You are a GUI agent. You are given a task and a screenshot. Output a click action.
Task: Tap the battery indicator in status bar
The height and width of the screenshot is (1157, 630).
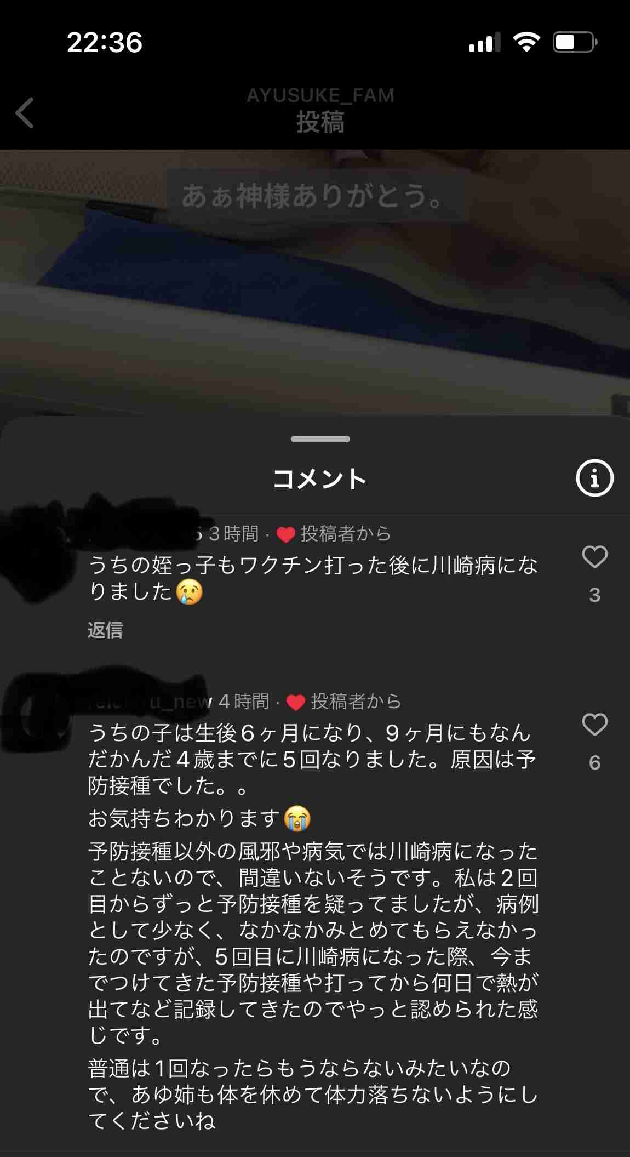(x=575, y=42)
